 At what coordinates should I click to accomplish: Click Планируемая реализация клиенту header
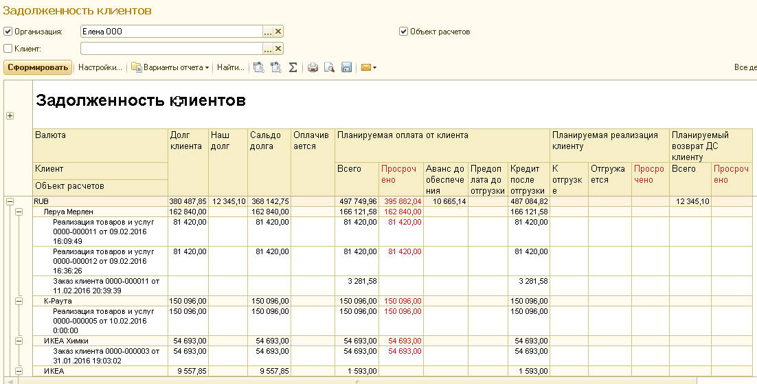click(610, 146)
